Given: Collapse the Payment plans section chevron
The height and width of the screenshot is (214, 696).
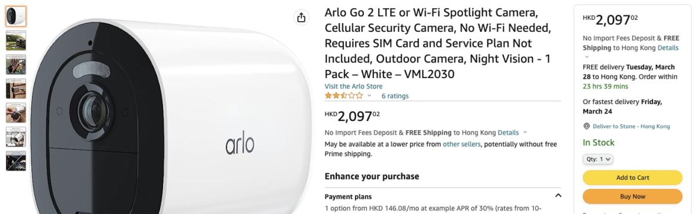Looking at the screenshot, I should coord(558,196).
